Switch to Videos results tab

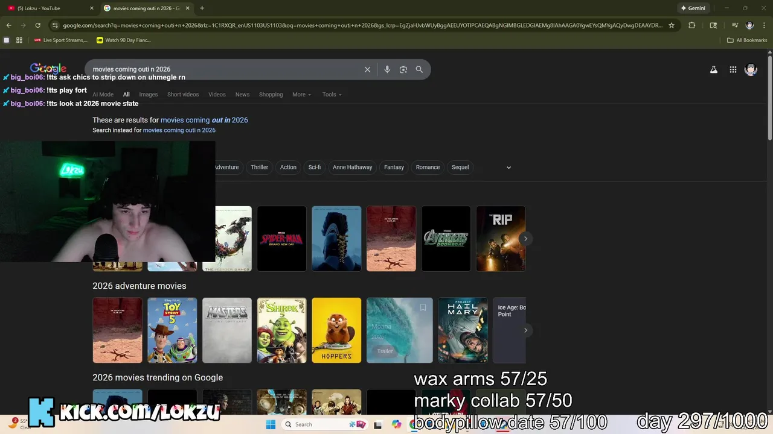(217, 95)
